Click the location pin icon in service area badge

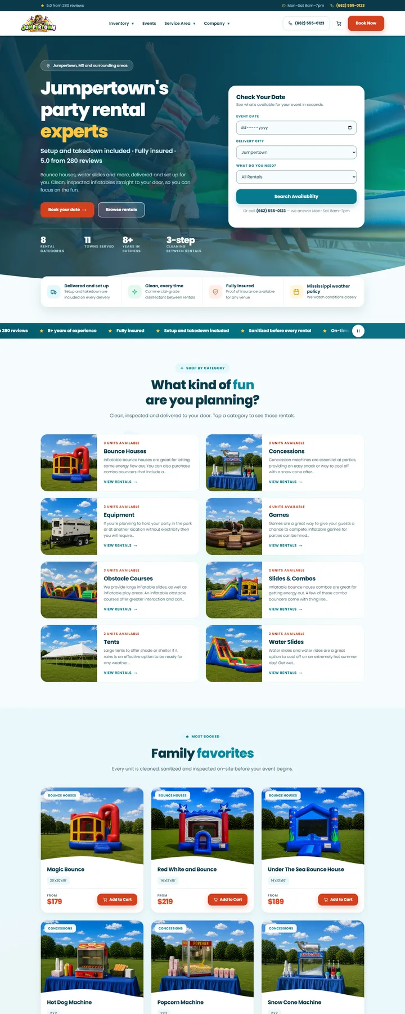[48, 65]
